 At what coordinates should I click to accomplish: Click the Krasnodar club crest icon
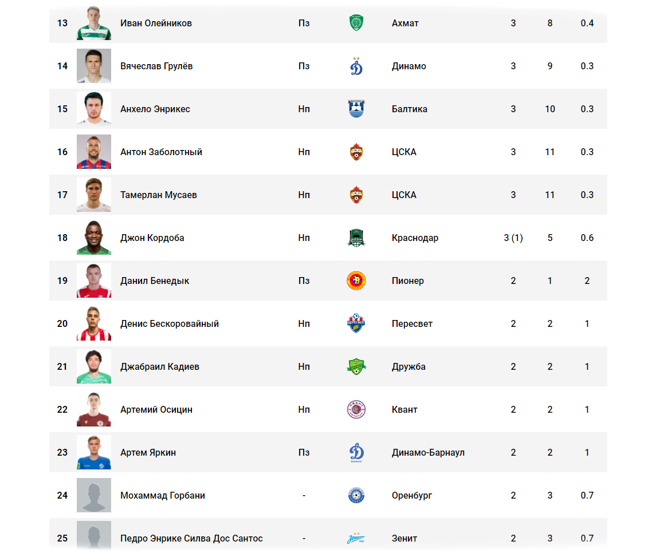[356, 238]
